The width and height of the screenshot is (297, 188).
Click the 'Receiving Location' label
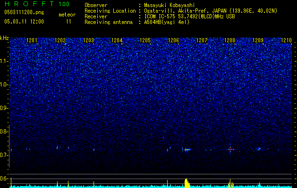(110, 11)
